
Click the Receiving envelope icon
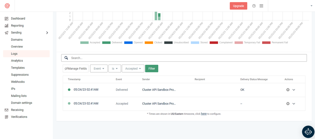[7, 110]
